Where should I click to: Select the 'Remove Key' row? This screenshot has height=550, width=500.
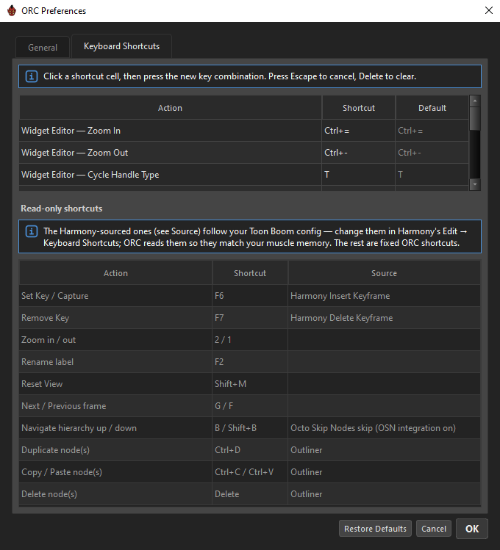coord(250,318)
